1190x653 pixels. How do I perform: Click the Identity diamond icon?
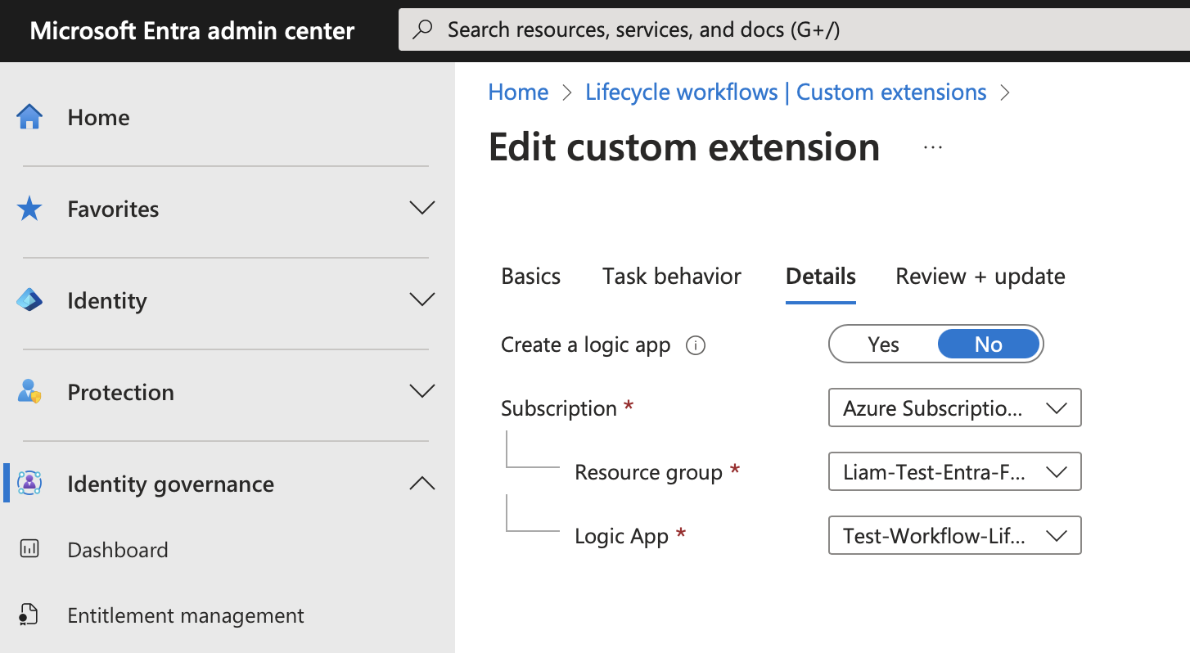(29, 300)
